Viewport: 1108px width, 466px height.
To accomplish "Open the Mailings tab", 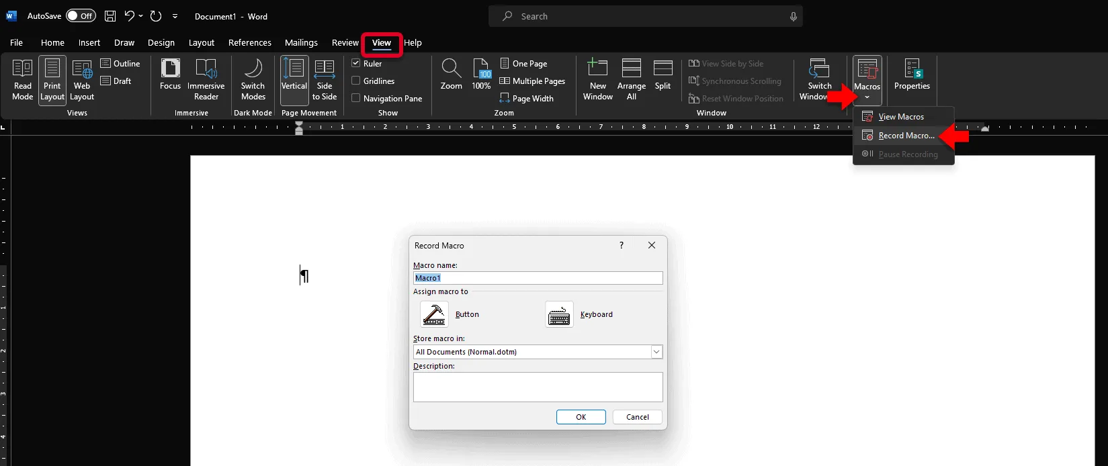I will click(301, 42).
